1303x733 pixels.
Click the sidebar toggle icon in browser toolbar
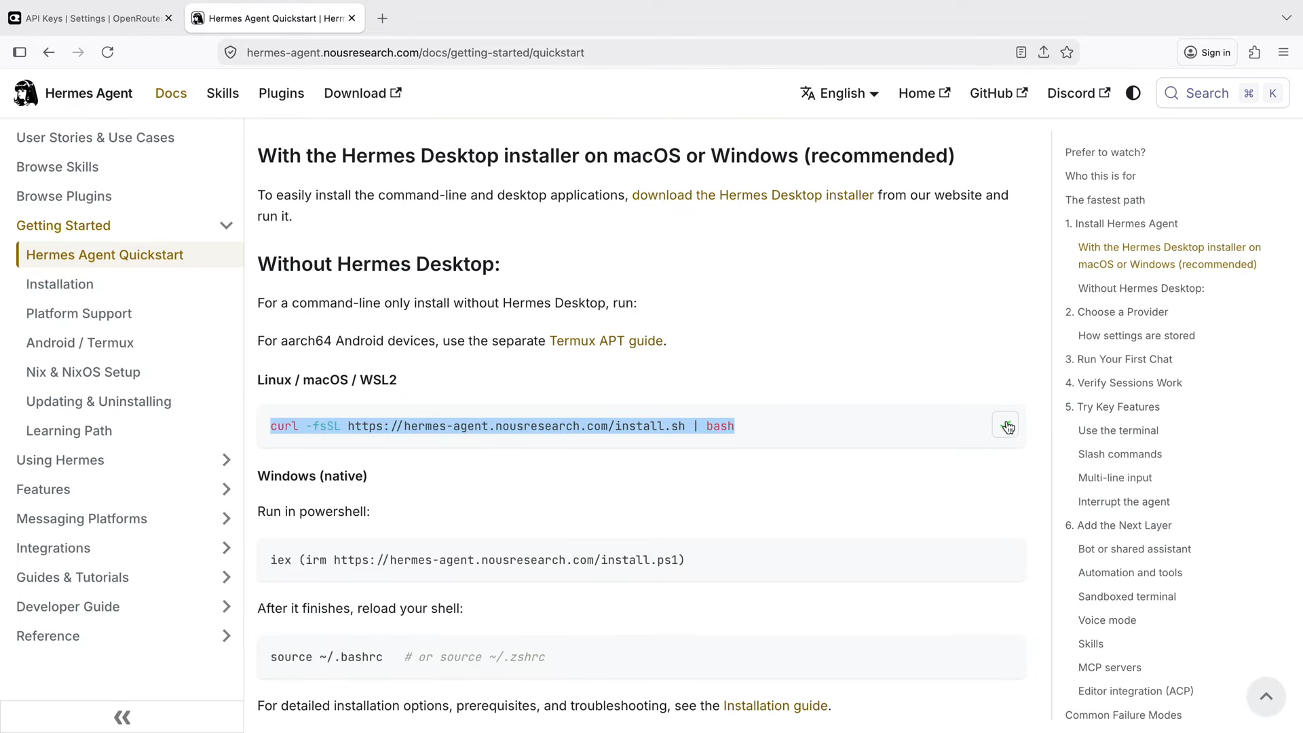(x=20, y=52)
